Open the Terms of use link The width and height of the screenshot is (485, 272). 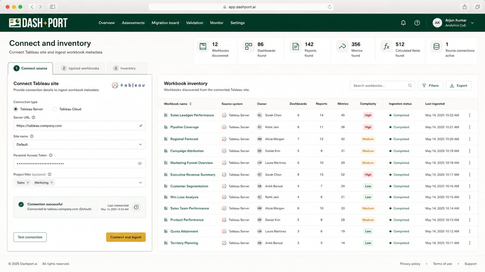pos(442,264)
